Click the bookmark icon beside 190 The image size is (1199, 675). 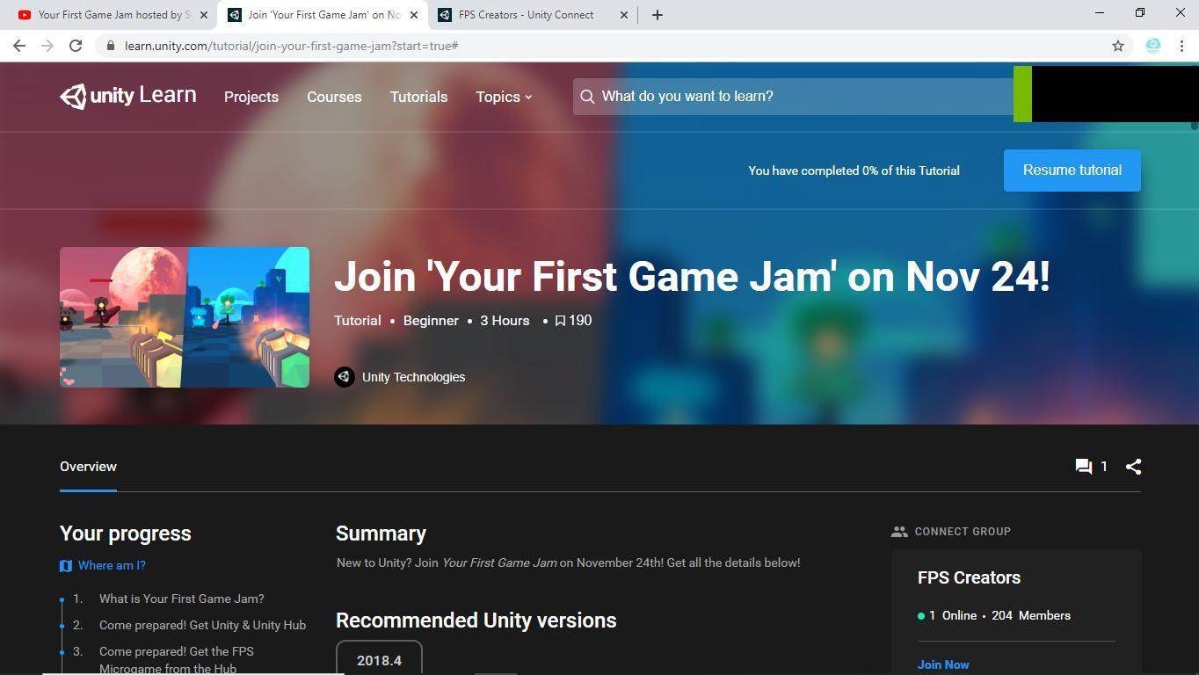coord(560,321)
